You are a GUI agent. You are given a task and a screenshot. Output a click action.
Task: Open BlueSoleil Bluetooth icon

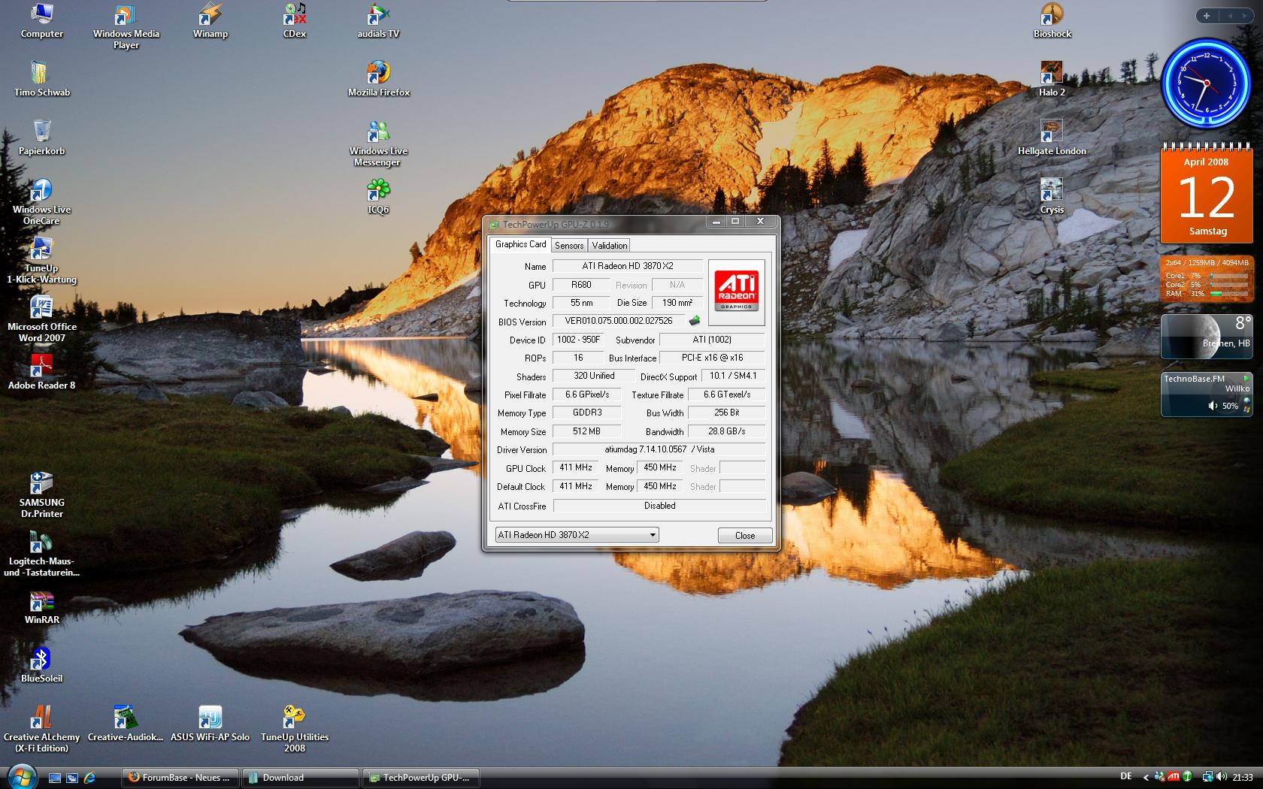(x=42, y=665)
